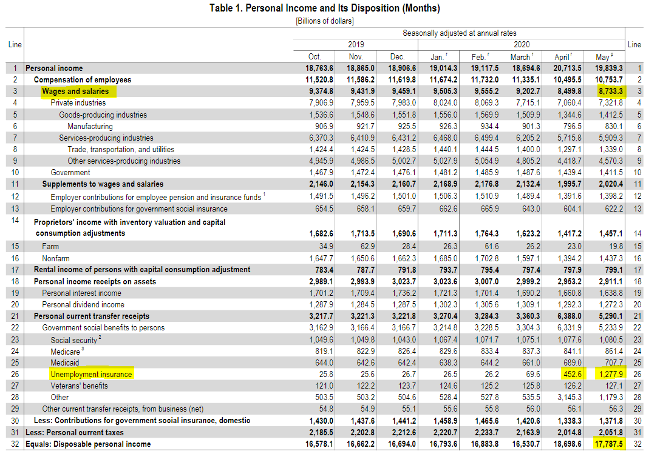646x451 pixels.
Task: Click 'Supplements to wages and salaries' label
Action: [103, 184]
